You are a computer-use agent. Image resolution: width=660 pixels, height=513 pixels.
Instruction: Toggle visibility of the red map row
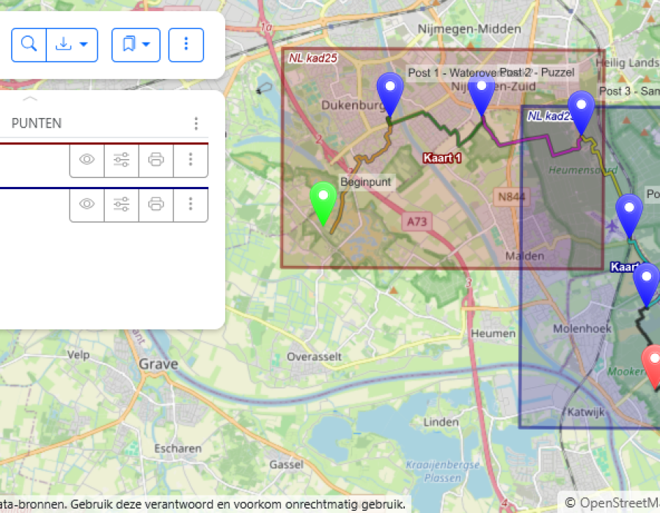point(87,160)
